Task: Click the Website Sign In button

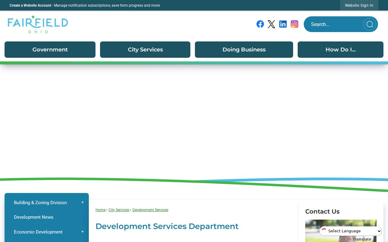Action: tap(359, 5)
